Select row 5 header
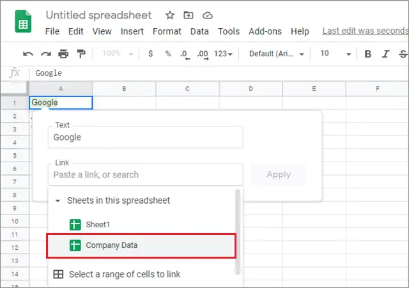Image resolution: width=409 pixels, height=288 pixels. point(15,156)
